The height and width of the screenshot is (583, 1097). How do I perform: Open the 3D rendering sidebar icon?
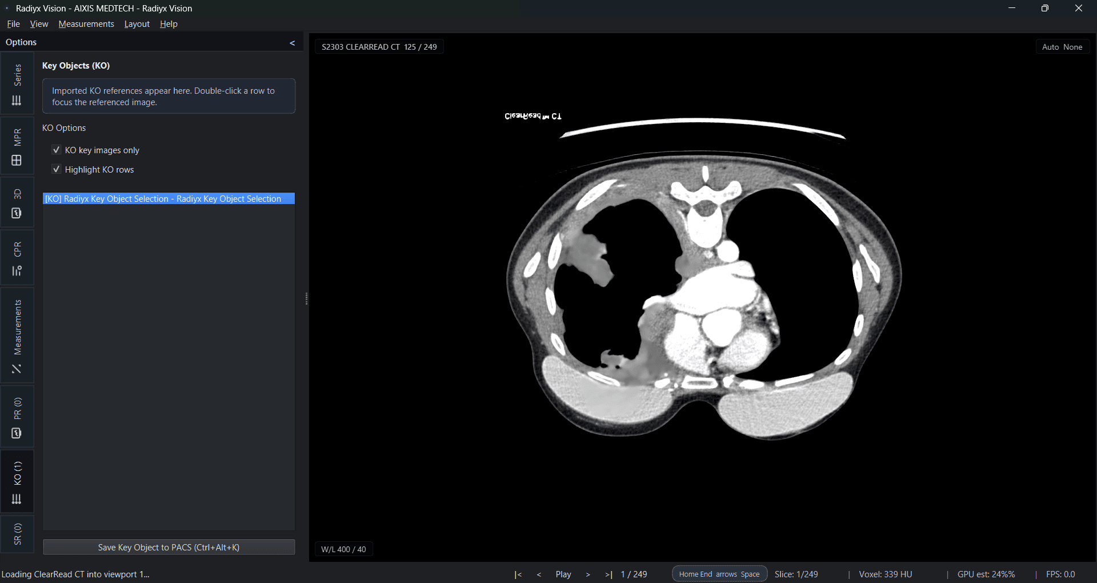(x=17, y=213)
